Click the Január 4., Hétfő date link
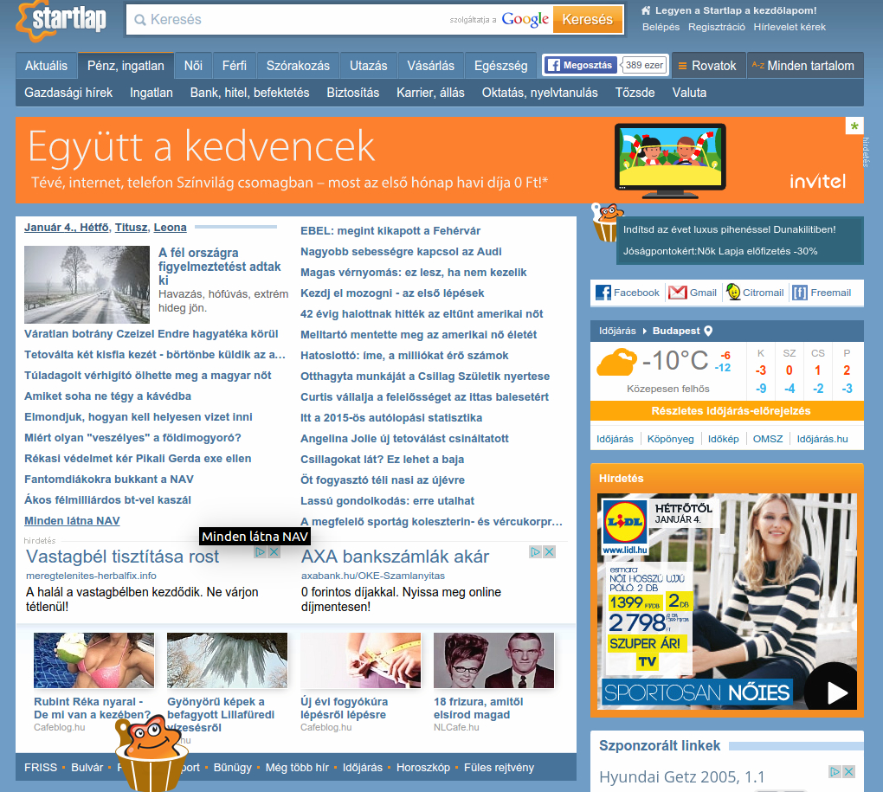This screenshot has width=883, height=792. point(67,228)
